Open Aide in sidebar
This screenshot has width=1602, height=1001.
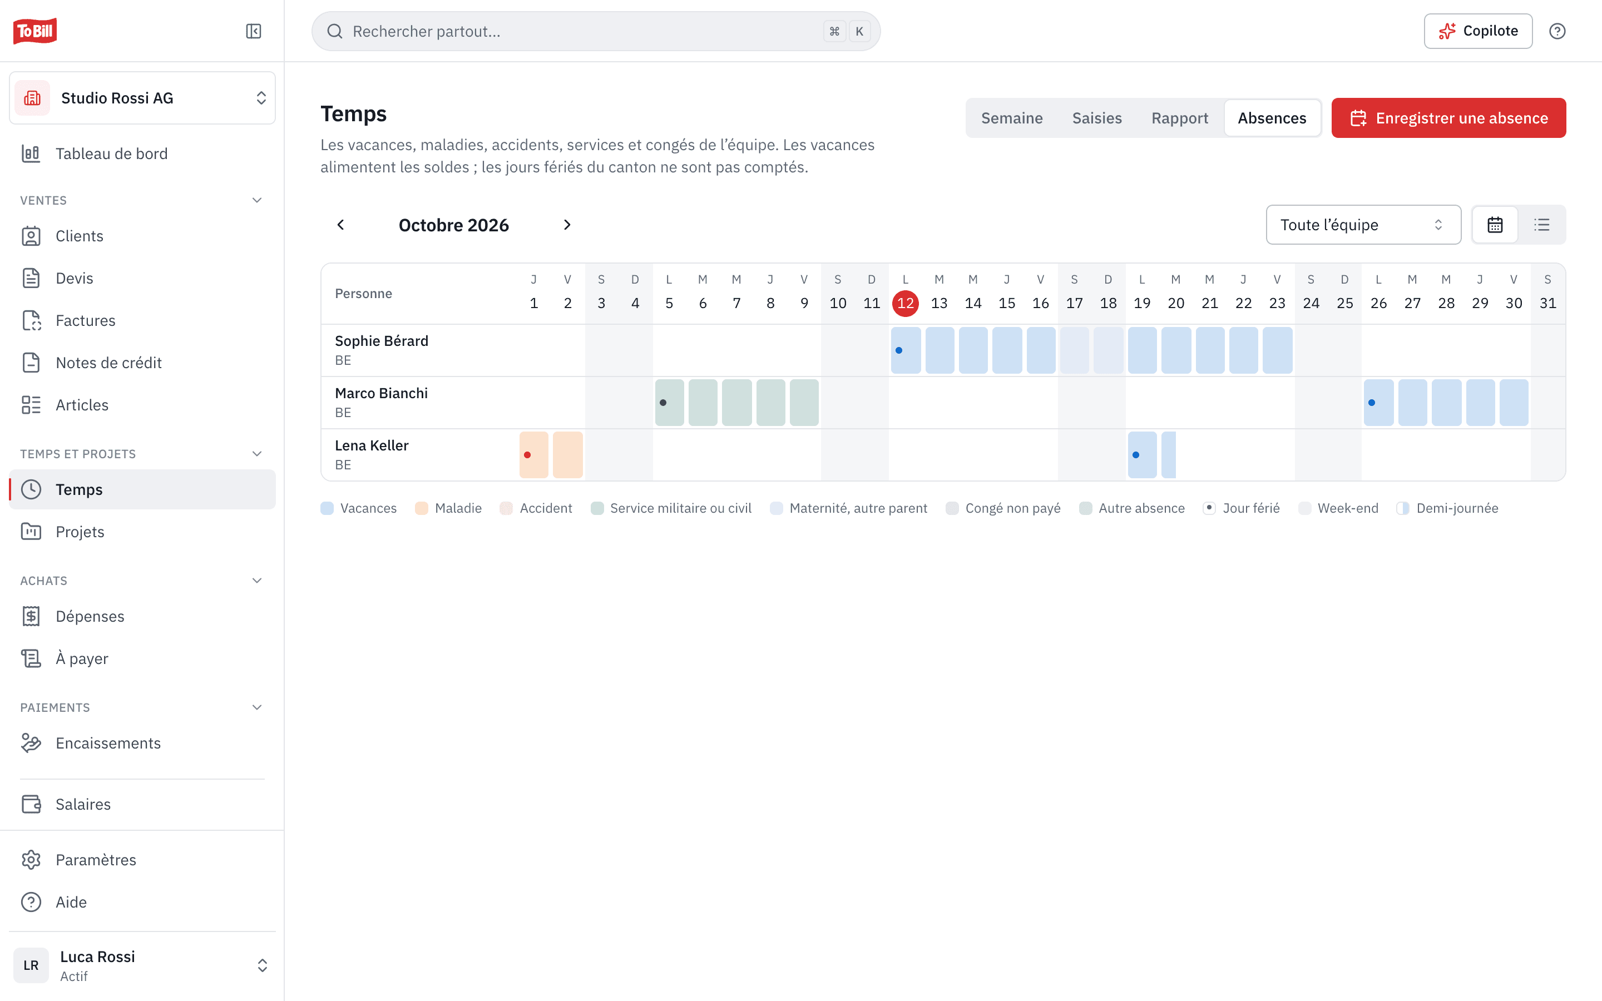(142, 903)
